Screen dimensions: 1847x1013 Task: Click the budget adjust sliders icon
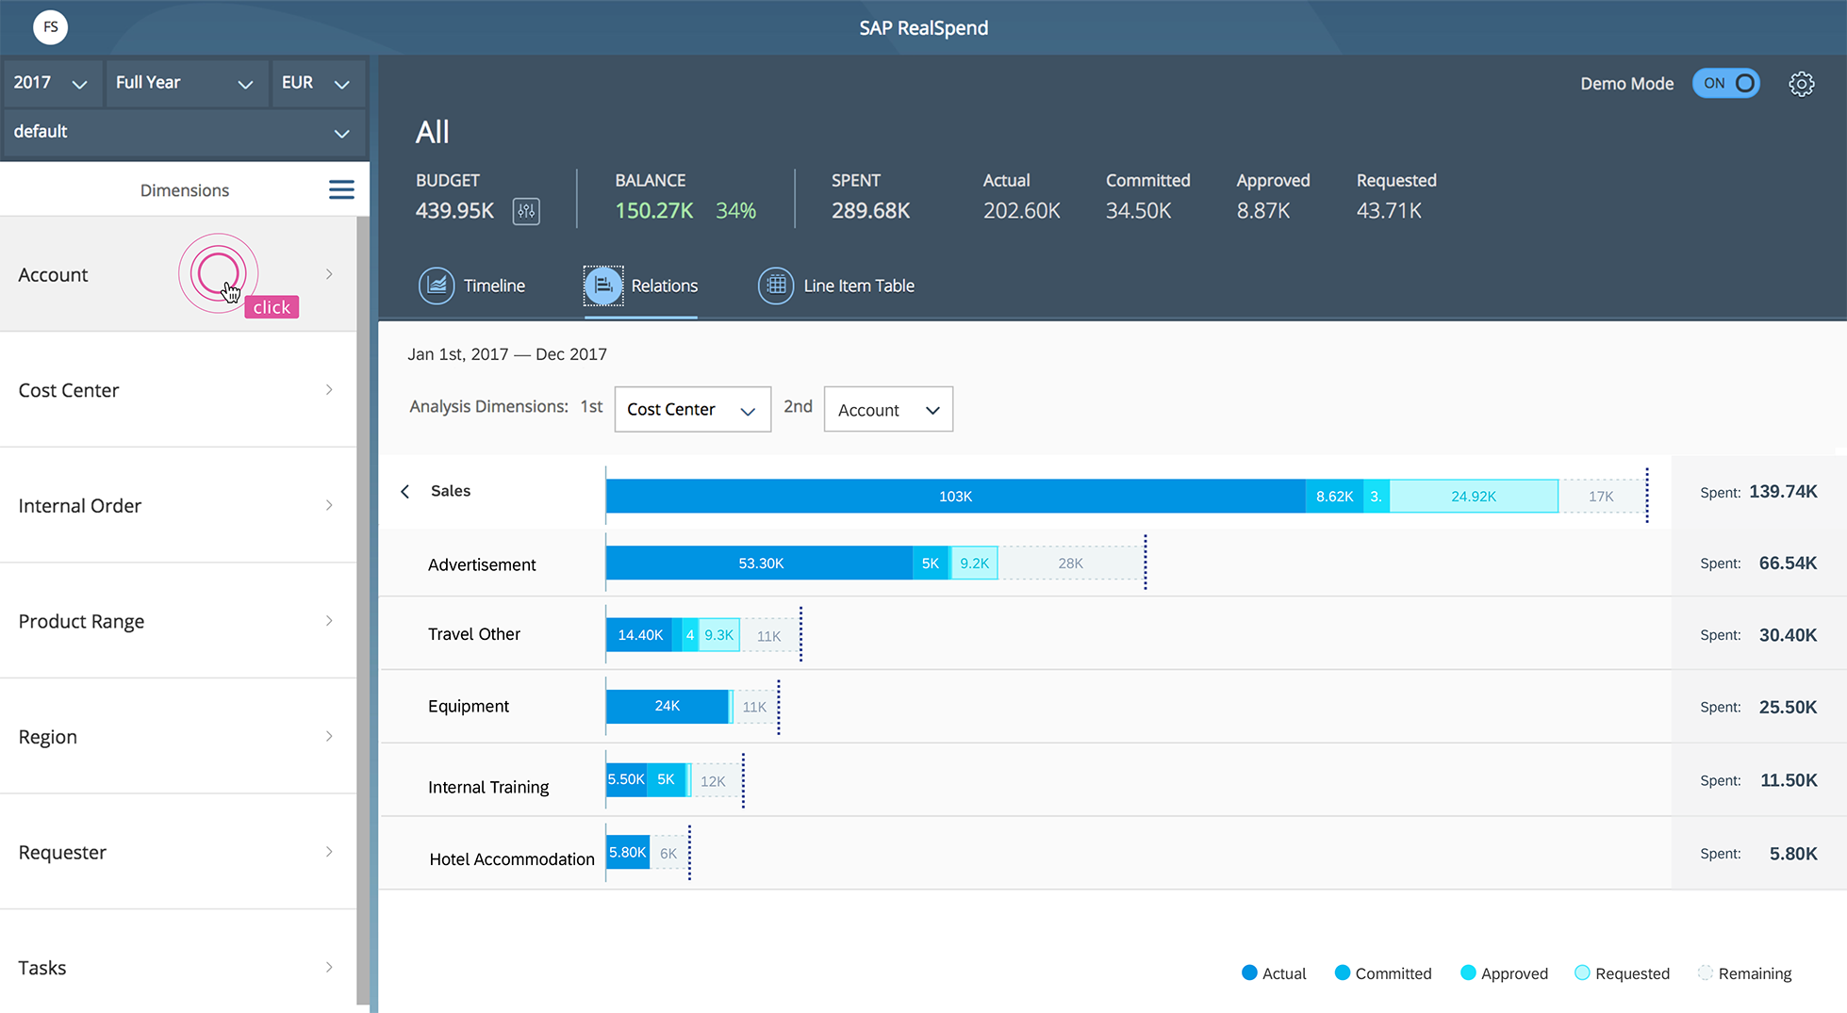[x=526, y=211]
